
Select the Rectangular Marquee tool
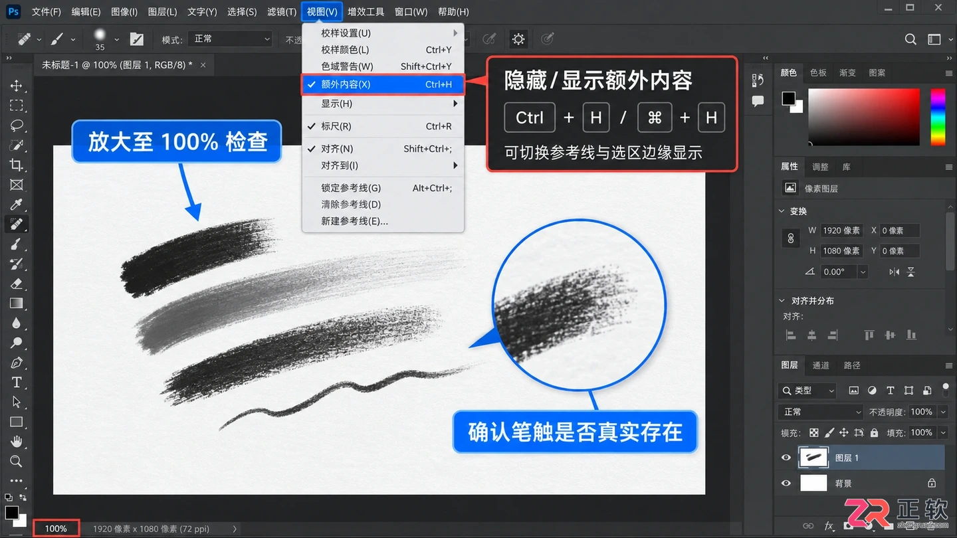[17, 106]
